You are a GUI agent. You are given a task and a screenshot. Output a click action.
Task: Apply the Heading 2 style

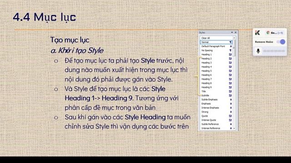(216, 58)
